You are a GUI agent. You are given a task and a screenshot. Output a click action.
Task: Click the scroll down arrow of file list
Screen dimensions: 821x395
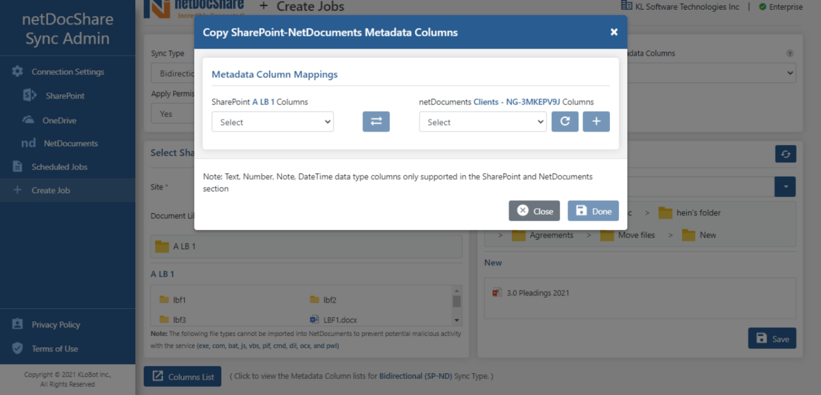pyautogui.click(x=457, y=320)
